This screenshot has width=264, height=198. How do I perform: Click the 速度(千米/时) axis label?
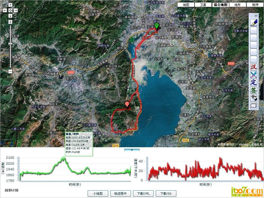tap(136, 168)
